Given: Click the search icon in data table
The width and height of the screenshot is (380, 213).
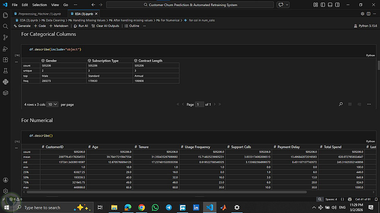Looking at the screenshot, I should click(340, 104).
